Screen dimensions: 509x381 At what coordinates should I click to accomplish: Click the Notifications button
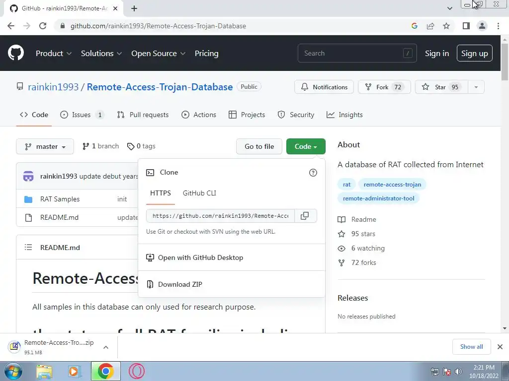(x=324, y=87)
